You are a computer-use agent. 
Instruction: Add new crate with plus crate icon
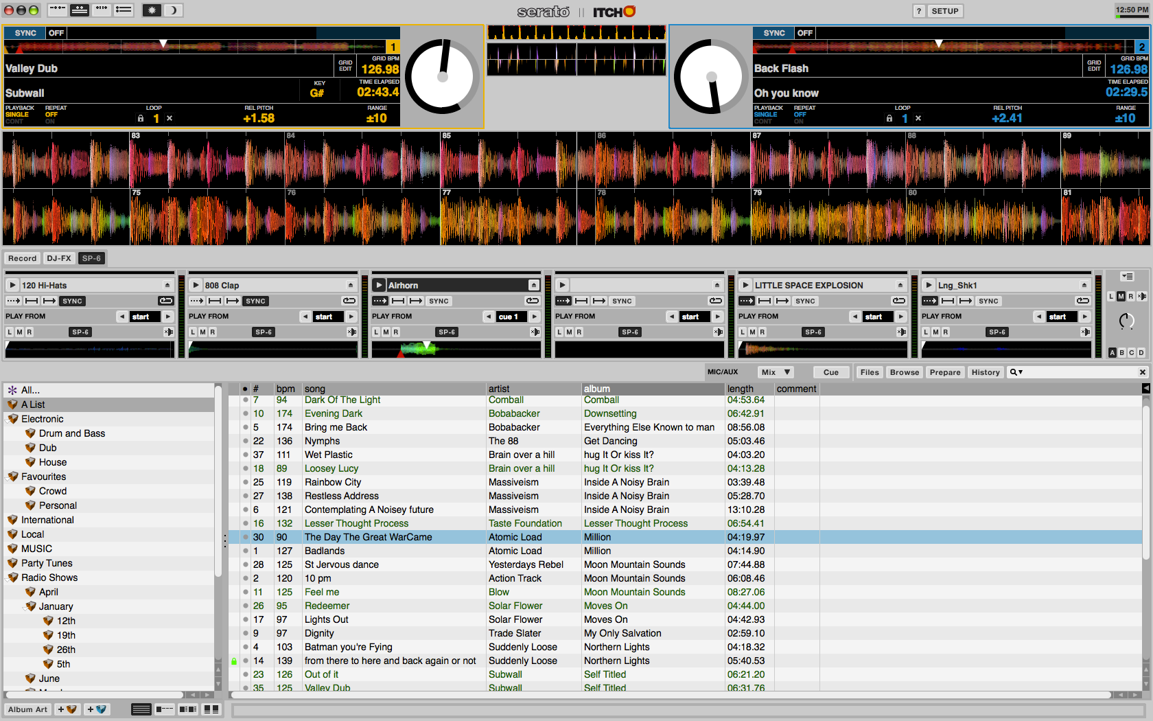[x=67, y=709]
